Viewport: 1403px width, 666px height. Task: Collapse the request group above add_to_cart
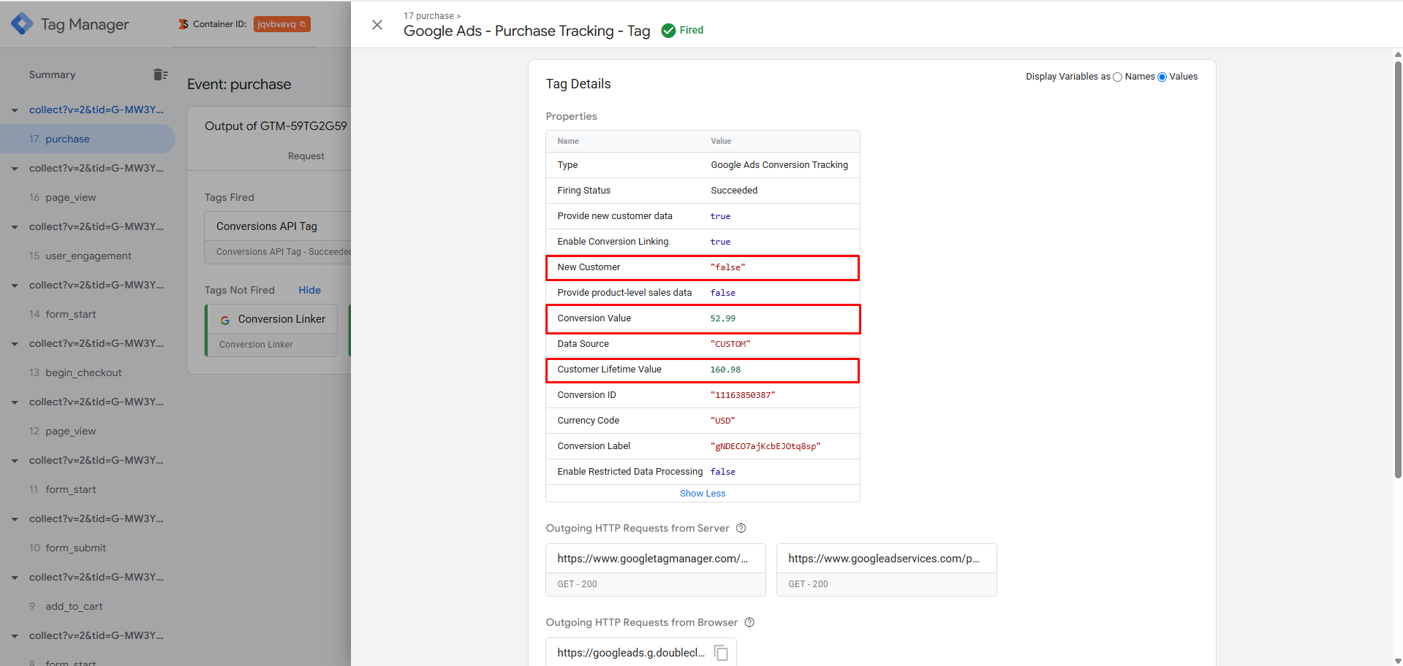(x=15, y=578)
